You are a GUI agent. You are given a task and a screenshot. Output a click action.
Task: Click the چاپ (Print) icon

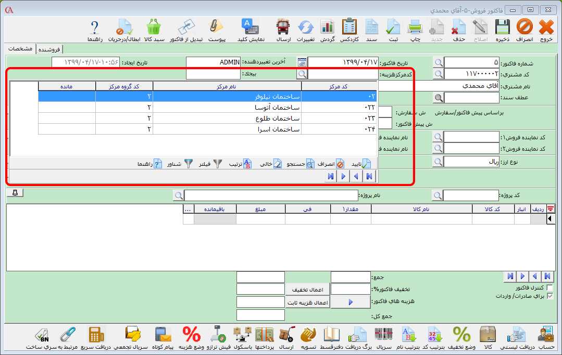(415, 30)
